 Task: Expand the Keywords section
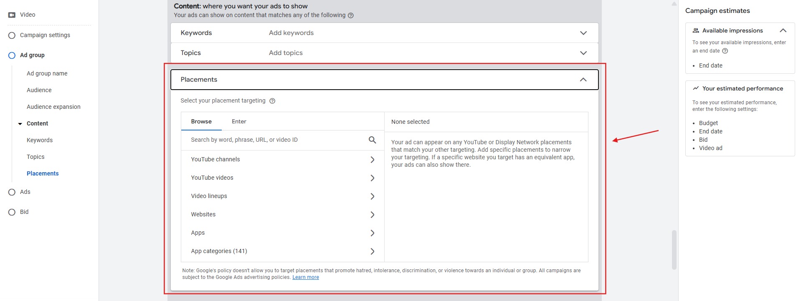(x=583, y=33)
